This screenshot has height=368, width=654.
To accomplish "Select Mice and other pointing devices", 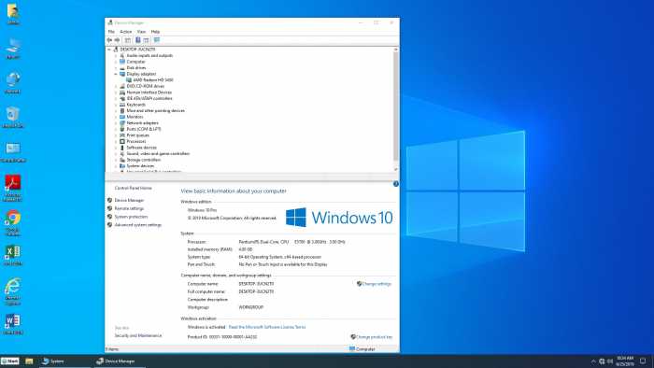I will pos(156,111).
